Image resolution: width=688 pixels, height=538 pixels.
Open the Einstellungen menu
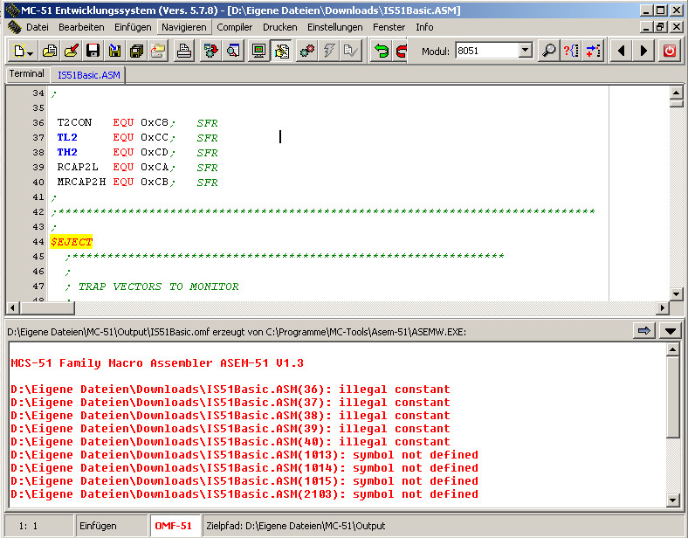pyautogui.click(x=334, y=27)
